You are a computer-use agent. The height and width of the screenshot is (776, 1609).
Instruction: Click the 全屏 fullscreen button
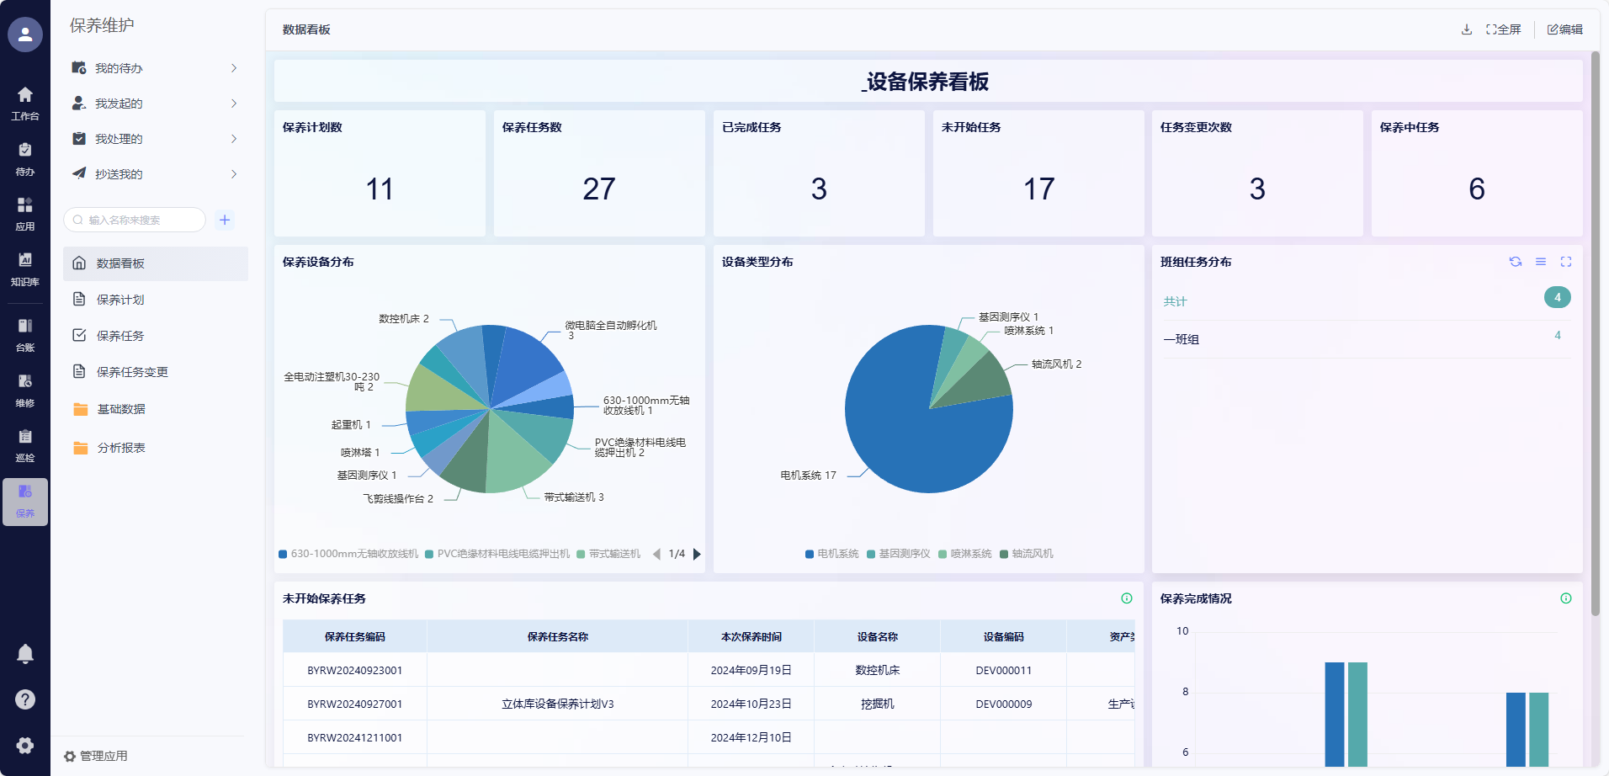coord(1504,29)
